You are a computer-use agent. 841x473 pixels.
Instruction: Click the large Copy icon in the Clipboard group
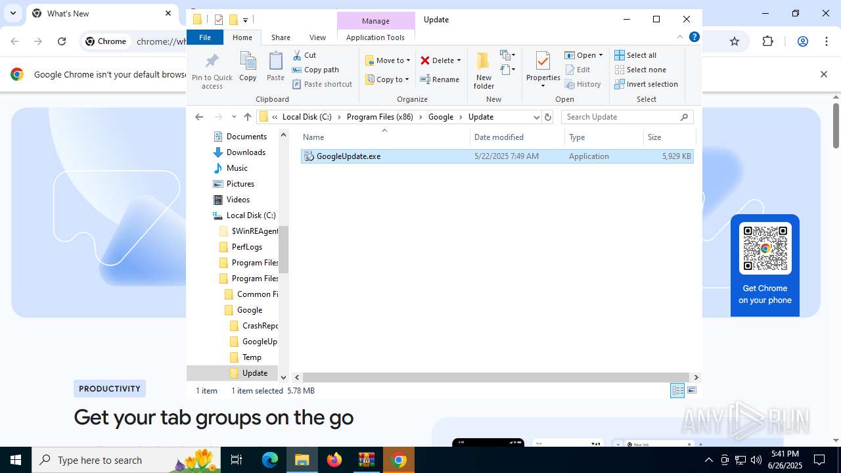[248, 66]
